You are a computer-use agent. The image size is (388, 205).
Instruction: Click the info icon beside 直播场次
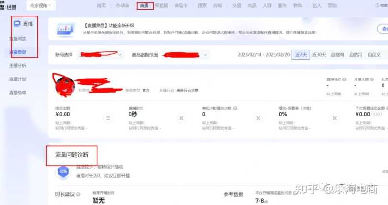tap(344, 79)
